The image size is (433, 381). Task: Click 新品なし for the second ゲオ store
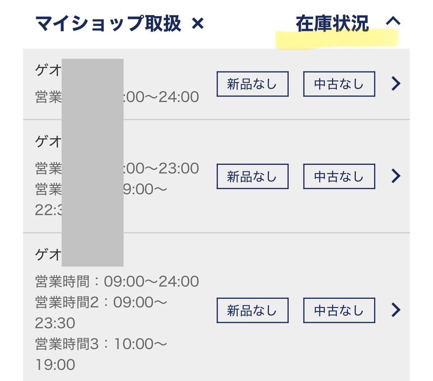(252, 176)
